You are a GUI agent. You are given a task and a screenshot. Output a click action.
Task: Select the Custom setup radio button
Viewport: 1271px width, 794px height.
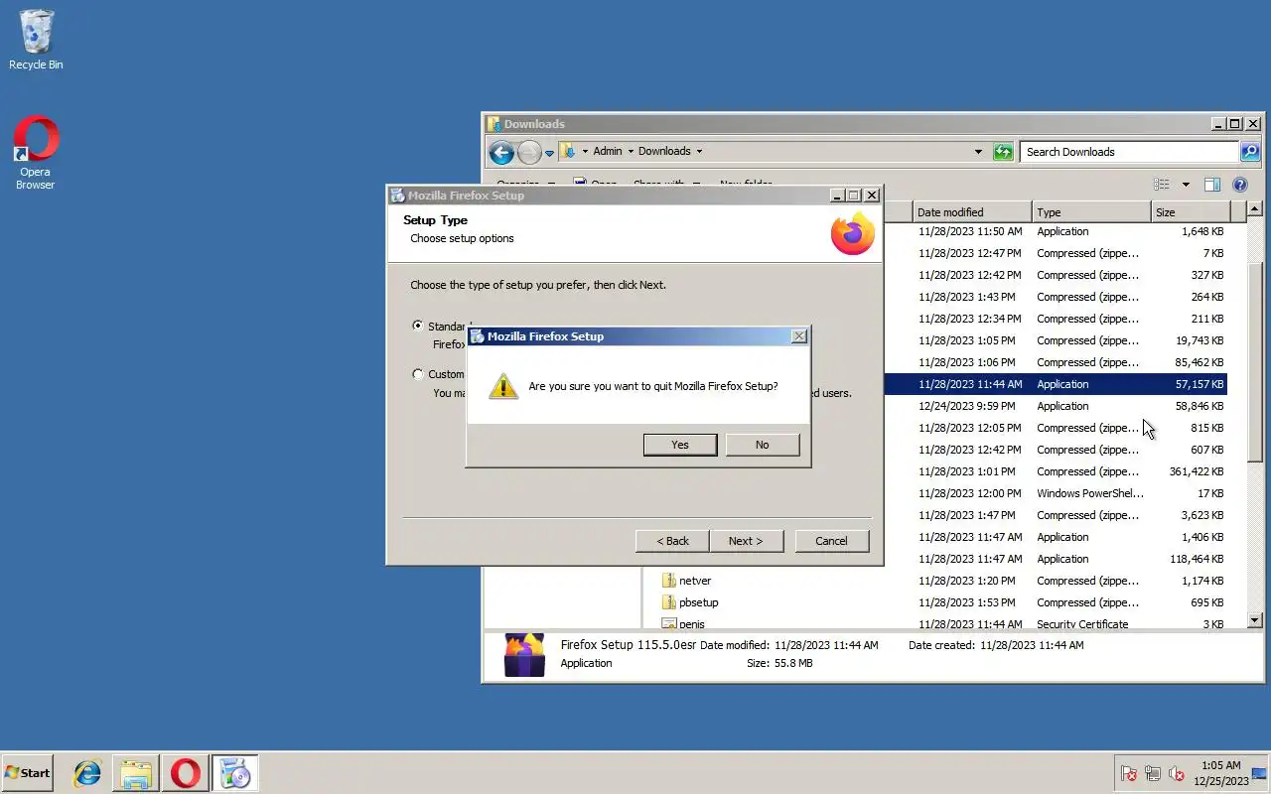[x=418, y=374]
